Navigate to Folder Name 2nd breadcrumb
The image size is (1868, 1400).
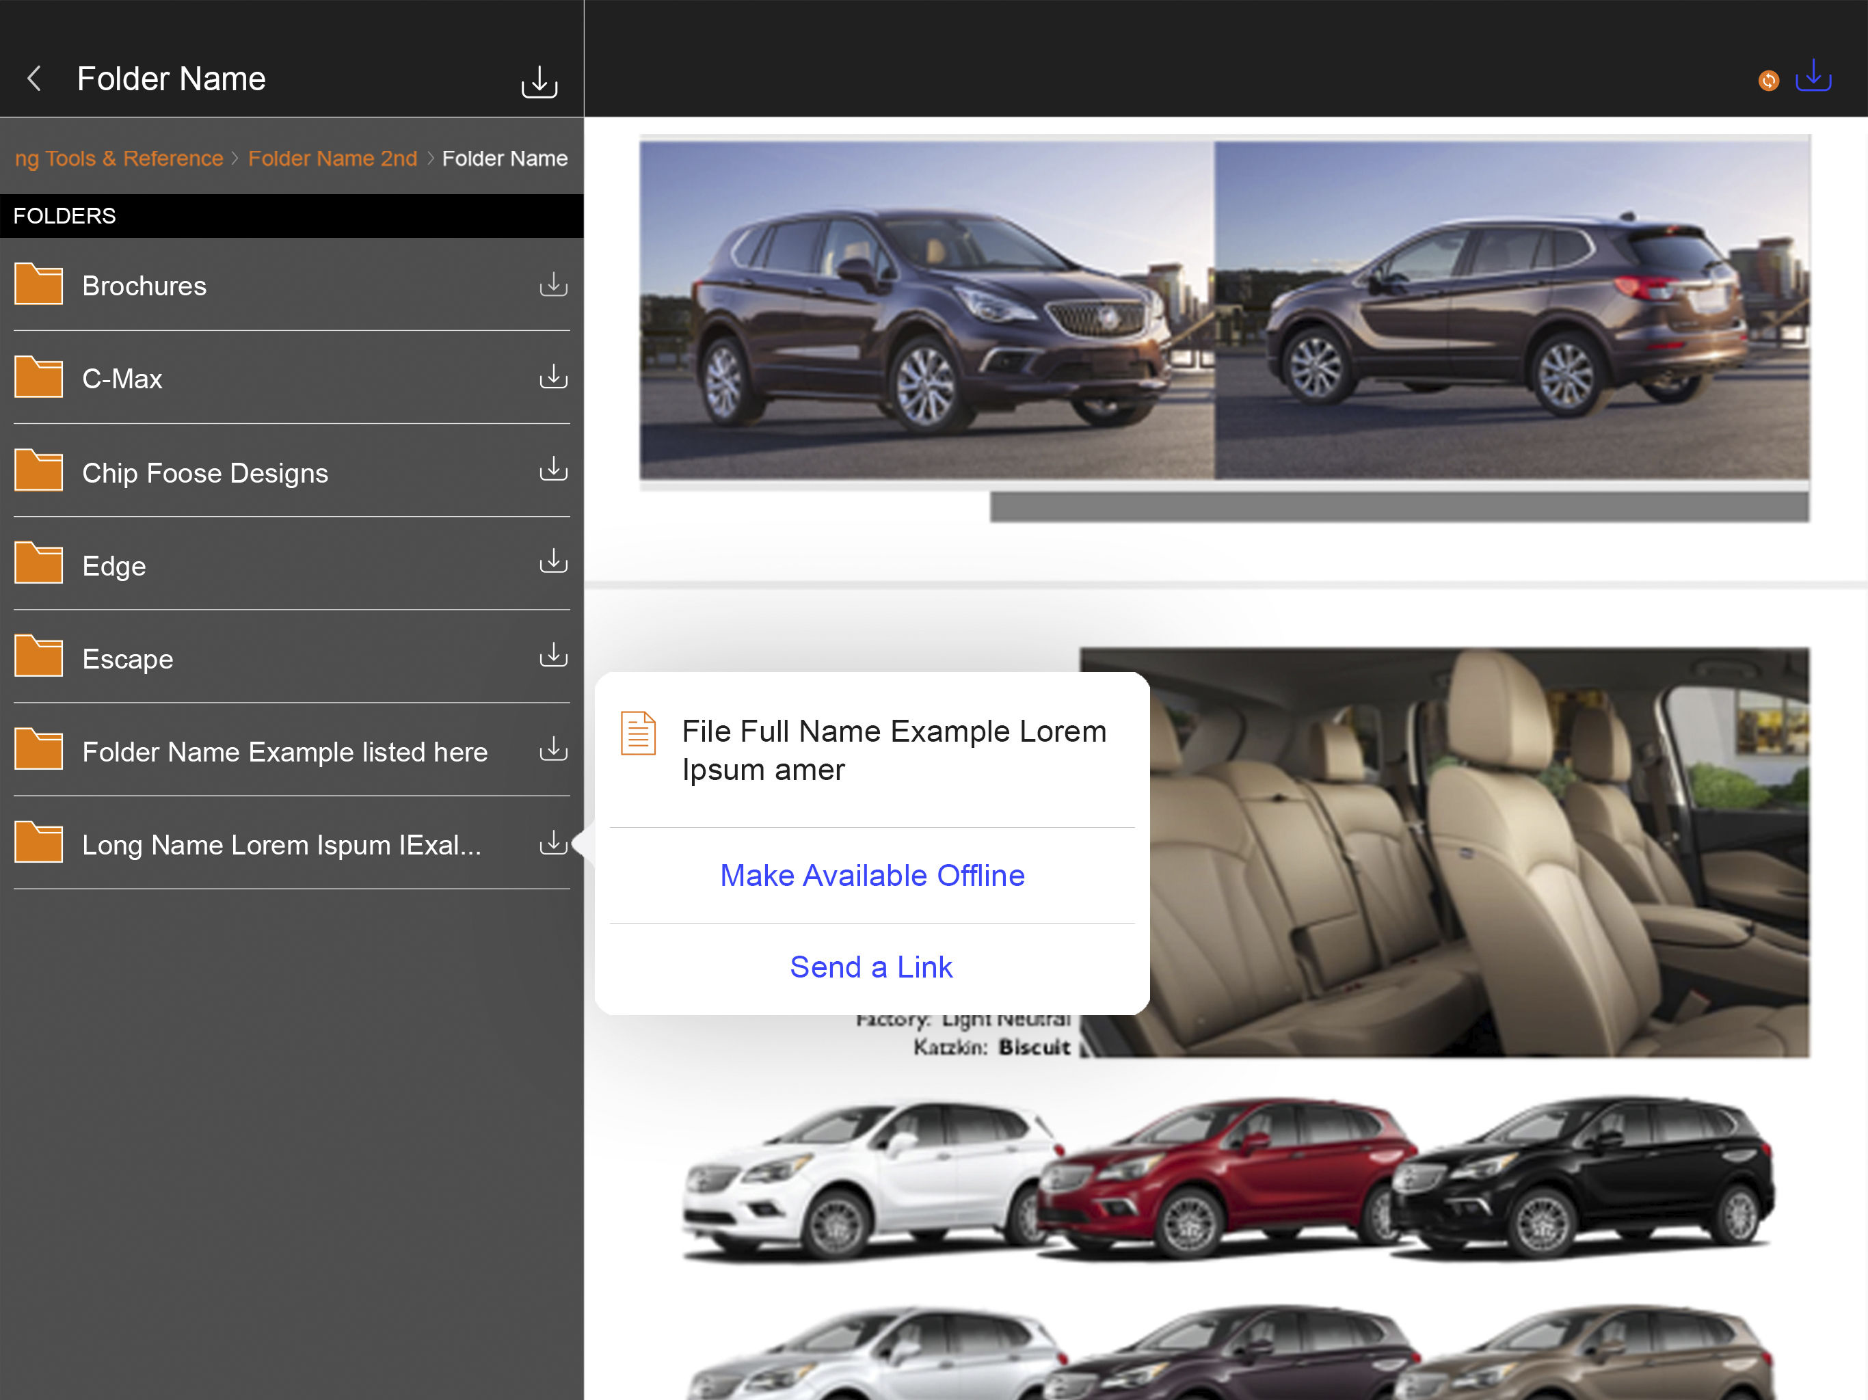(333, 159)
